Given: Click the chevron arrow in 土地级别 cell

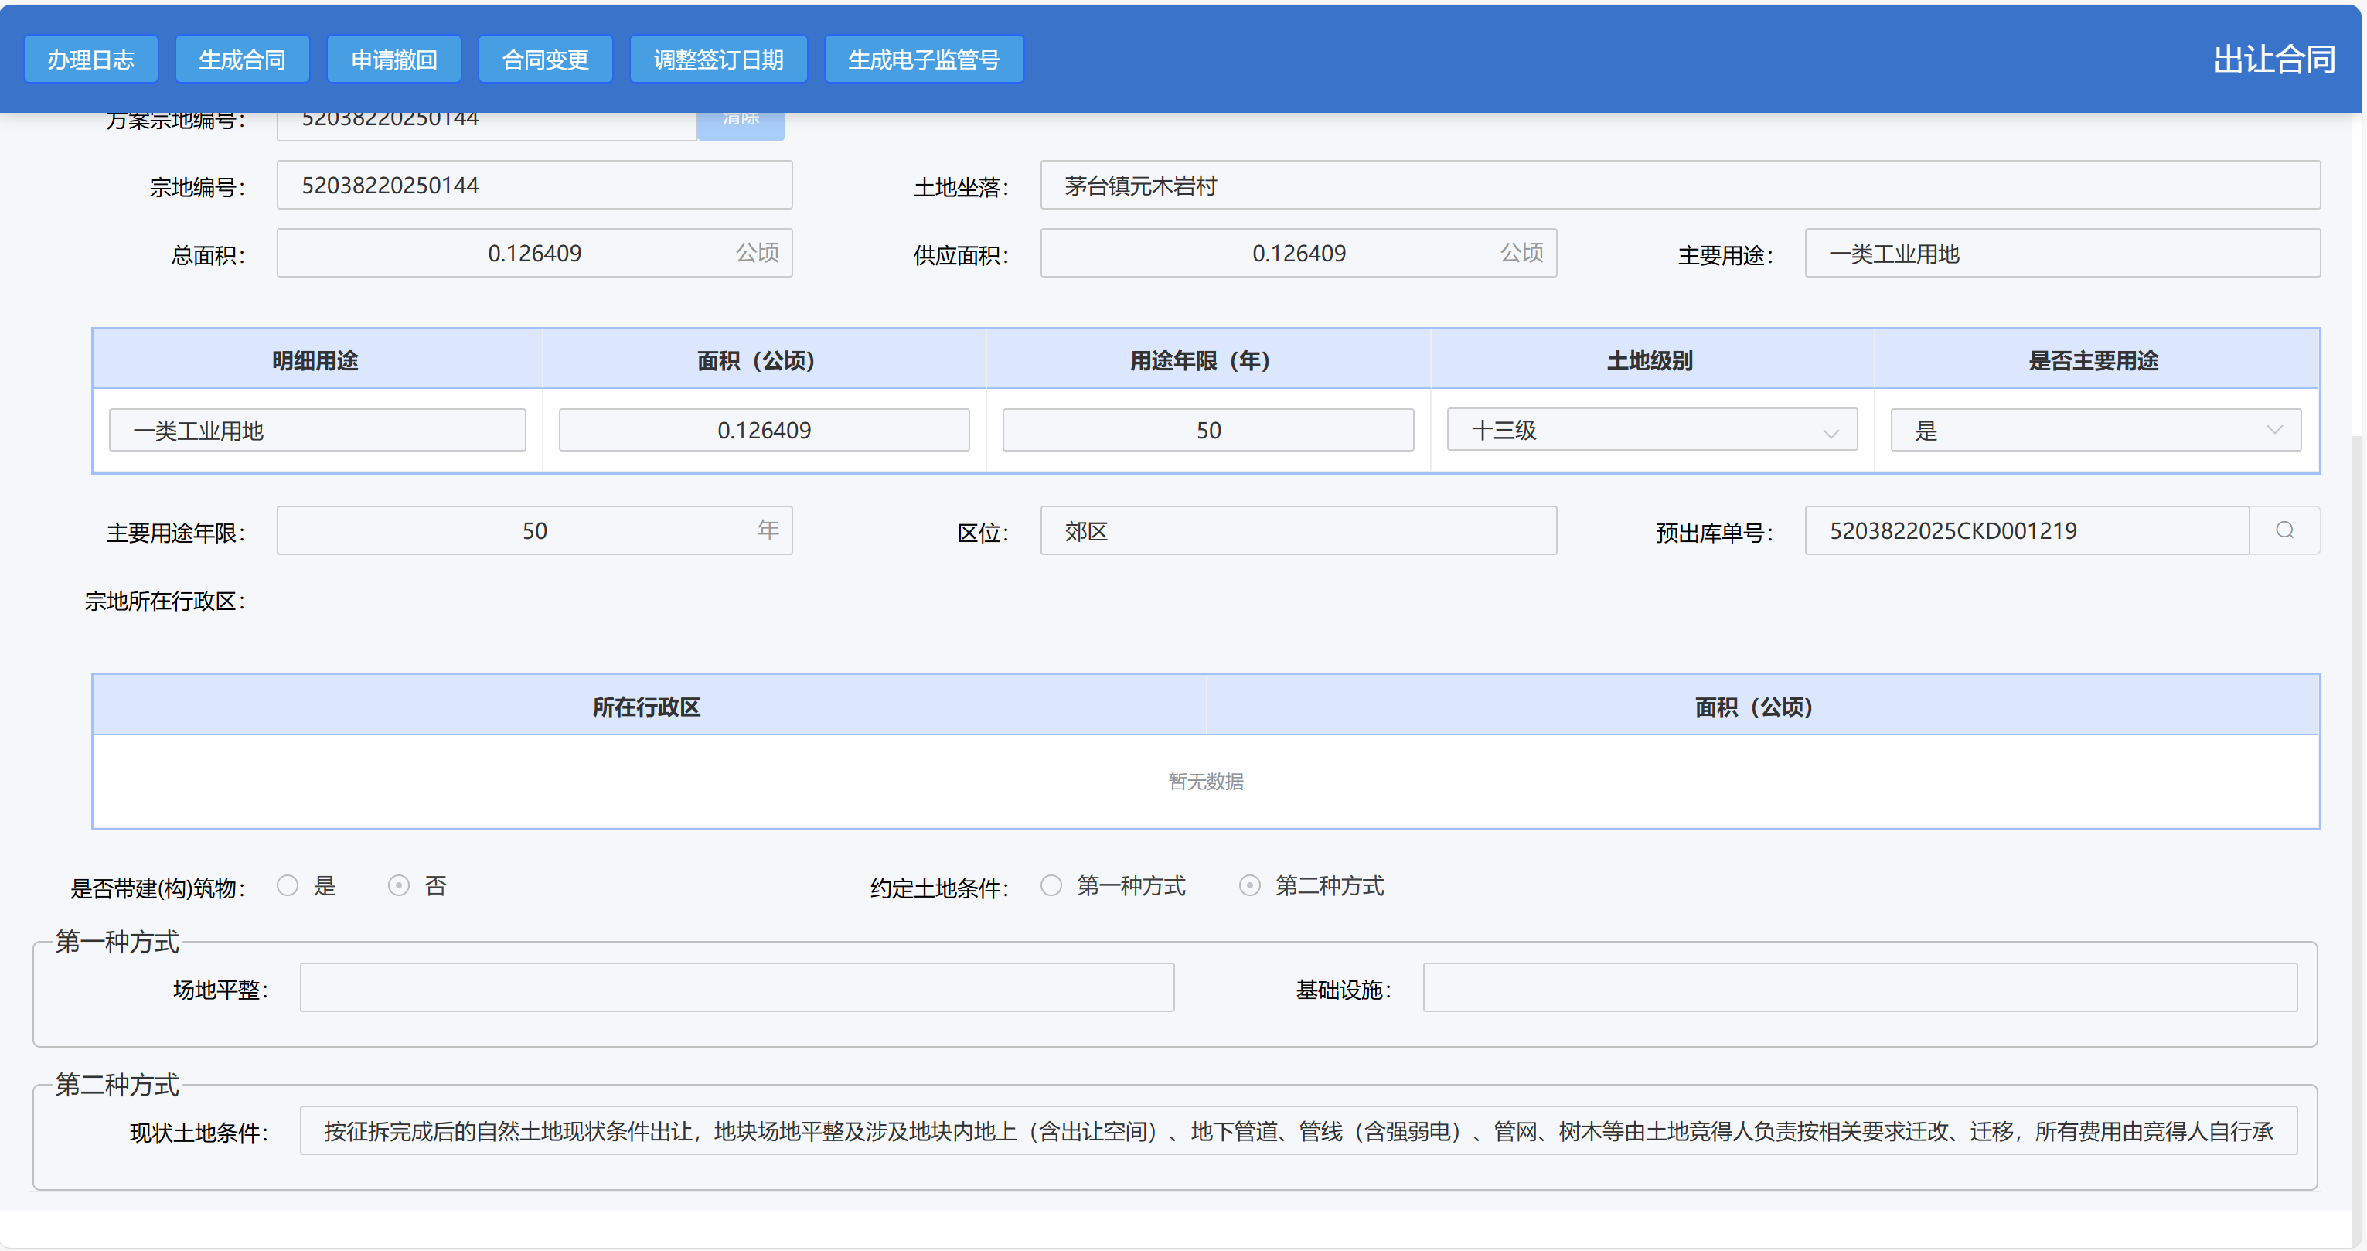Looking at the screenshot, I should click(1831, 433).
